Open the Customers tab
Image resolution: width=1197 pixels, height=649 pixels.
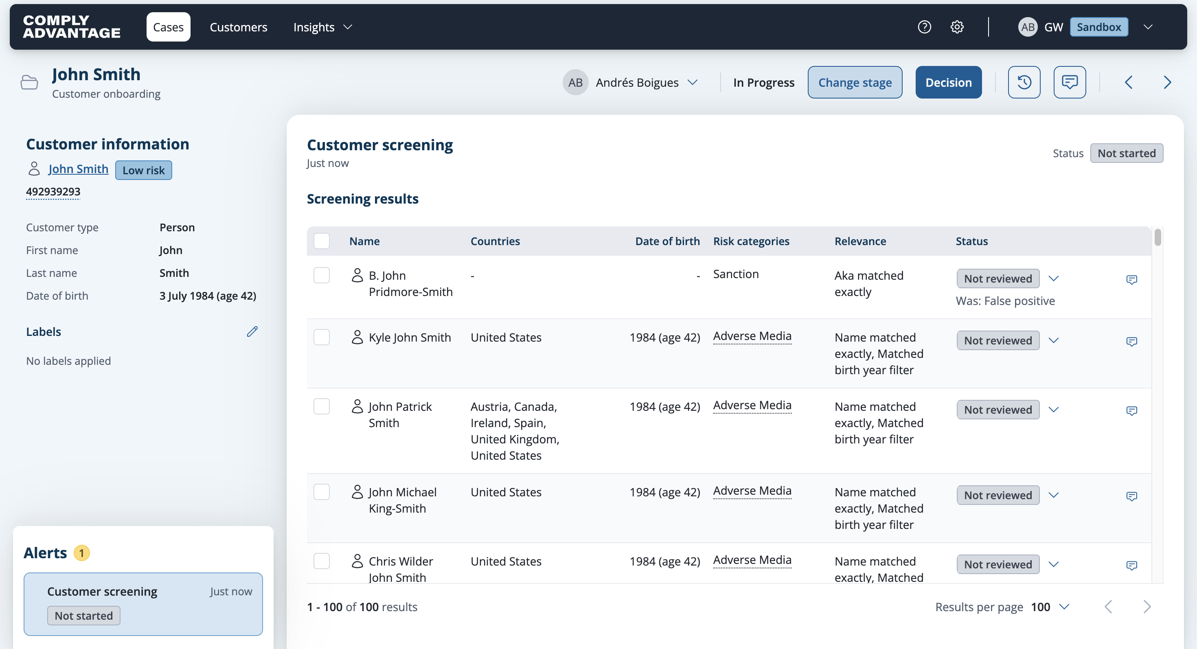click(x=238, y=27)
